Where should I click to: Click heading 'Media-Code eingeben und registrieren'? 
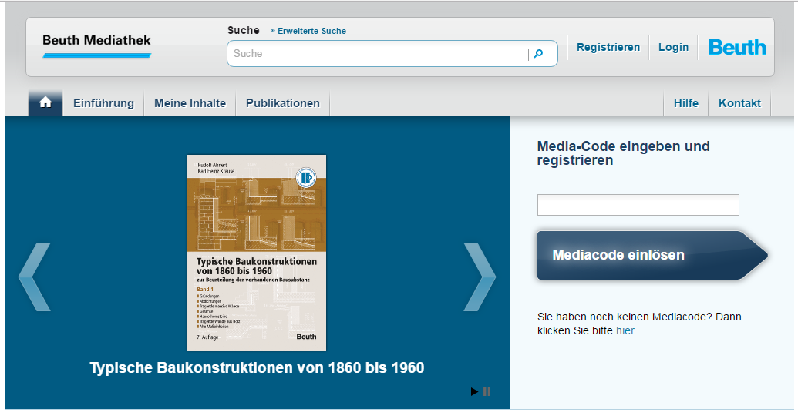tap(624, 153)
